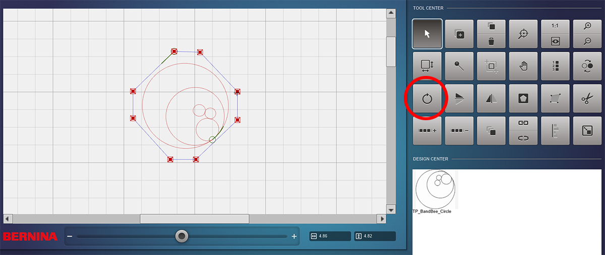The height and width of the screenshot is (255, 605).
Task: Delete the design with trash icon
Action: tap(492, 41)
